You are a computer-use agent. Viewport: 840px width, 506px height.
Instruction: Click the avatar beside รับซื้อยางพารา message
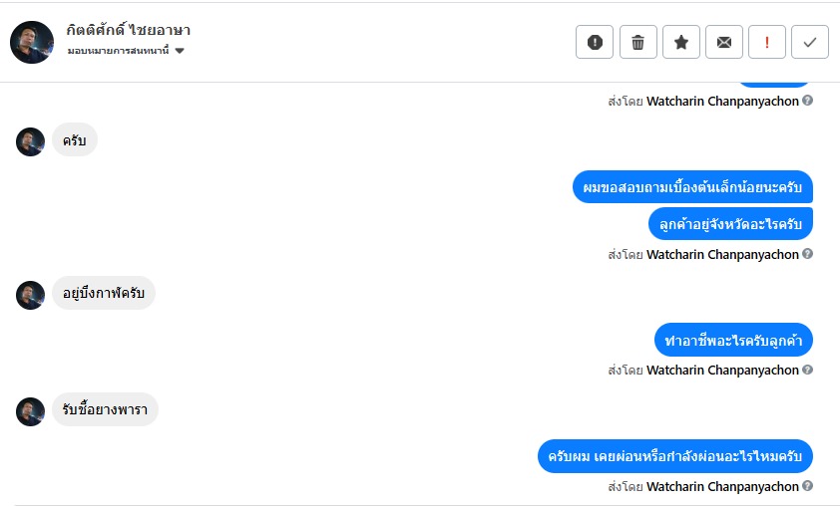(31, 410)
